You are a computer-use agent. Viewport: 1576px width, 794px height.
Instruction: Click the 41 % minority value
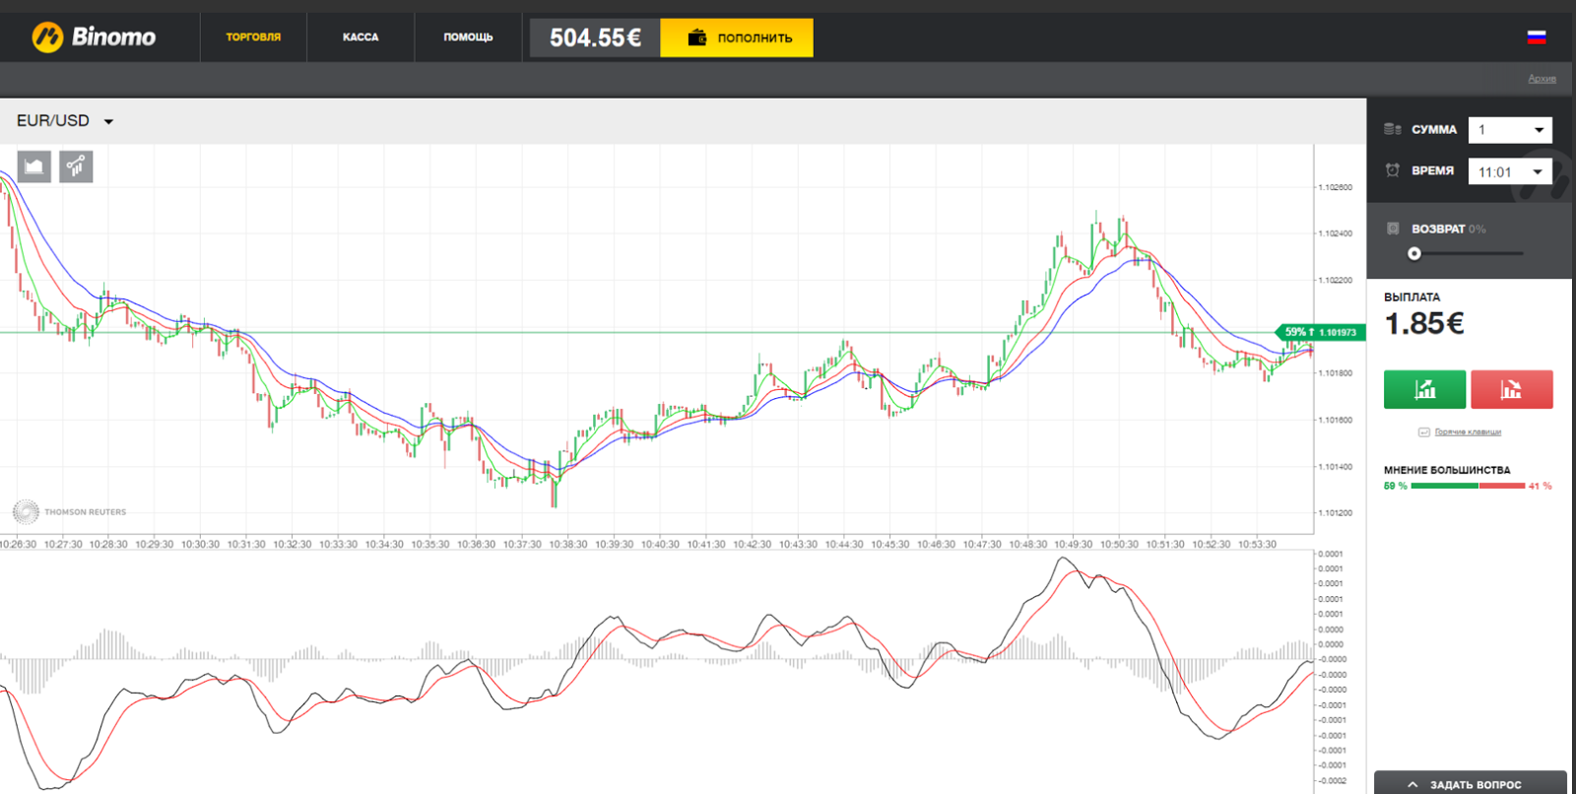pos(1541,486)
